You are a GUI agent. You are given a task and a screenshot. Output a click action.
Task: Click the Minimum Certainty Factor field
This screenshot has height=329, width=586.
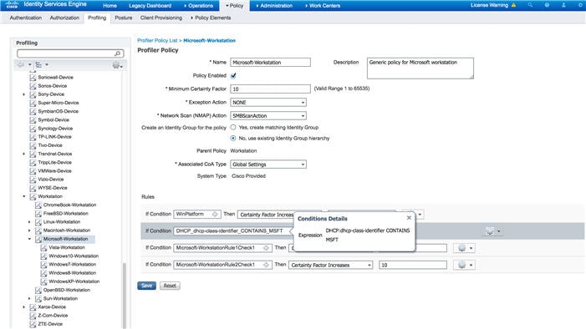point(270,89)
